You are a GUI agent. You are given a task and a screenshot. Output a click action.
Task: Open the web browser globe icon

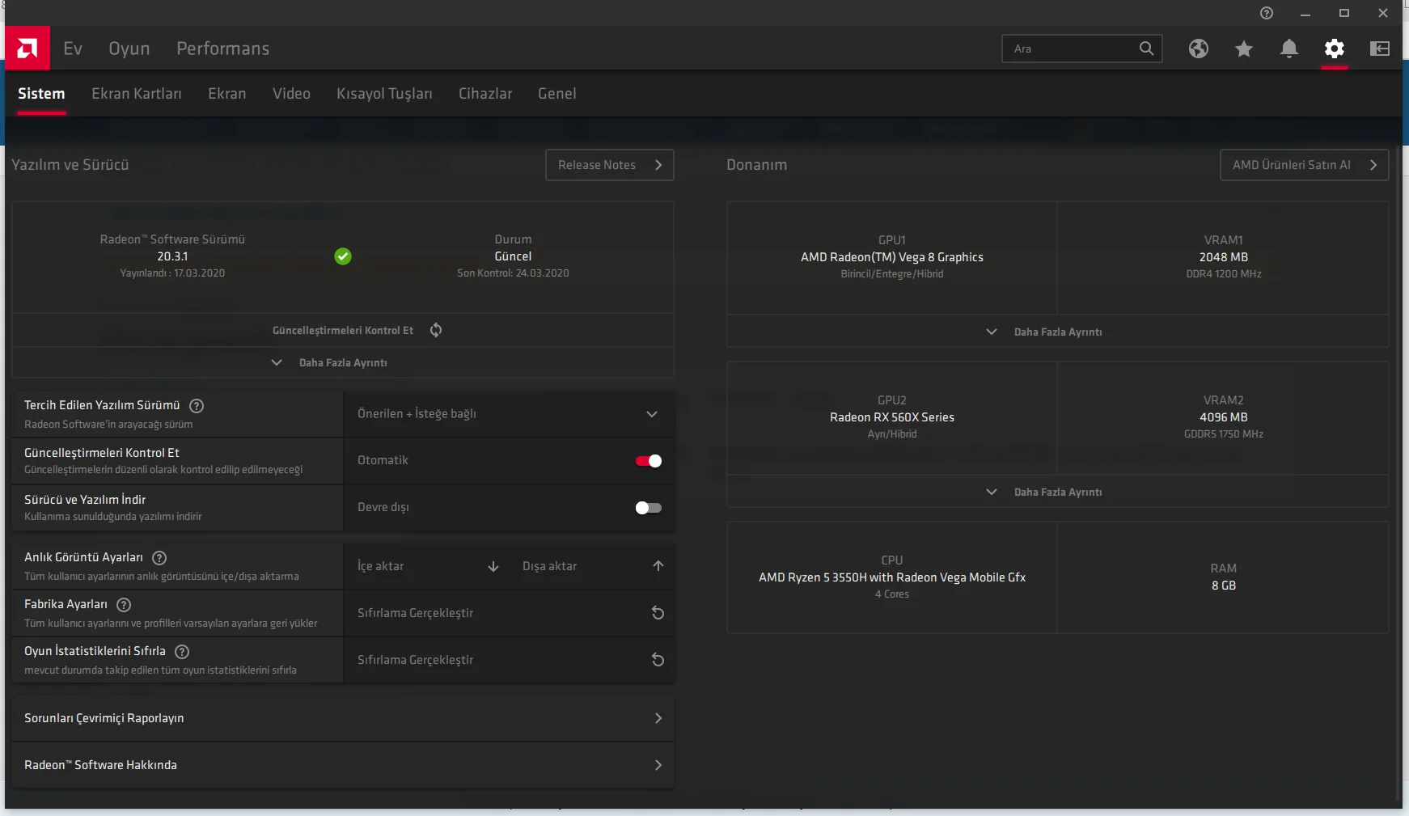pyautogui.click(x=1198, y=49)
